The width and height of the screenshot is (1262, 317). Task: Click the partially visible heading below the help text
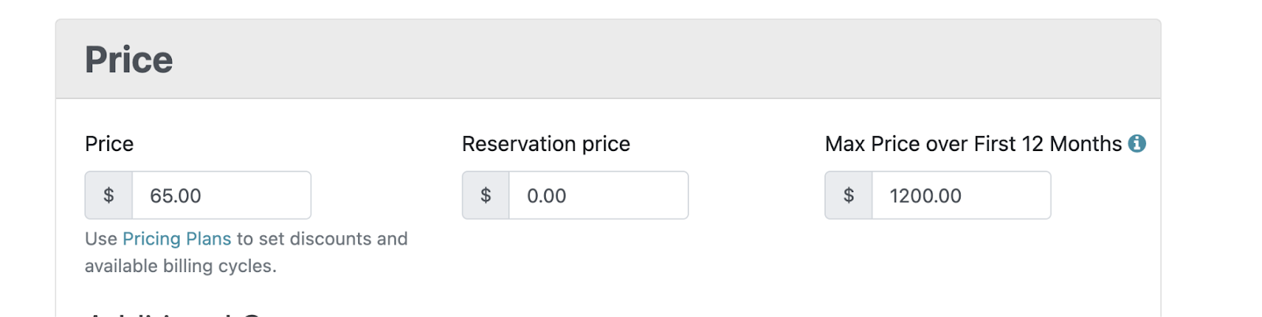[174, 314]
